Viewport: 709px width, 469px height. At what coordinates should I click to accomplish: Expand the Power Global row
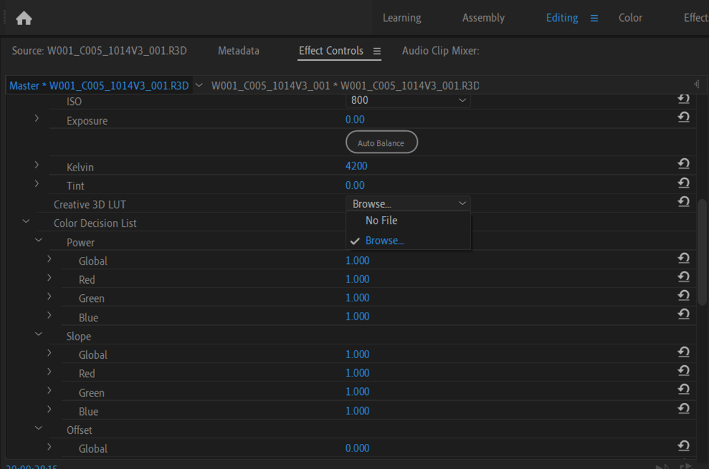(x=49, y=259)
